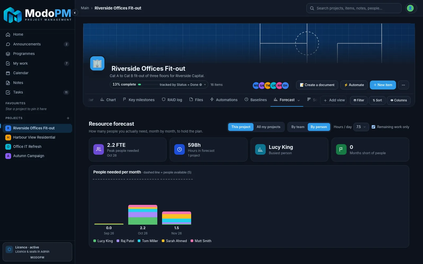Group forecast By team
This screenshot has height=264, width=423.
pos(298,127)
